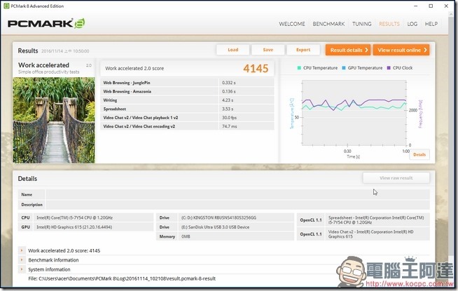Expand the Benchmark information section
The image size is (458, 291).
(x=22, y=259)
